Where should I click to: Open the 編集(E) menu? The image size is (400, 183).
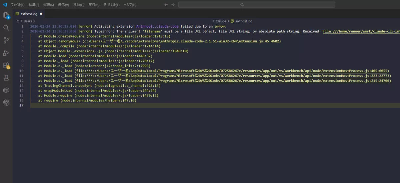pyautogui.click(x=34, y=5)
